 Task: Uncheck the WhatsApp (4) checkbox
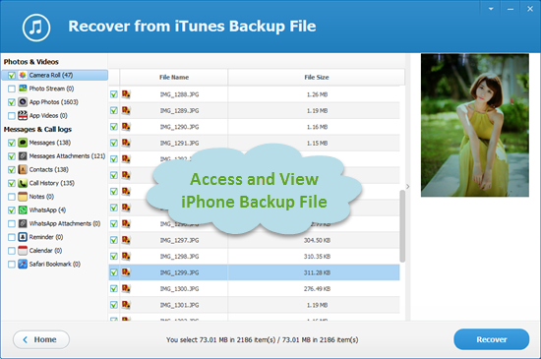pos(12,210)
